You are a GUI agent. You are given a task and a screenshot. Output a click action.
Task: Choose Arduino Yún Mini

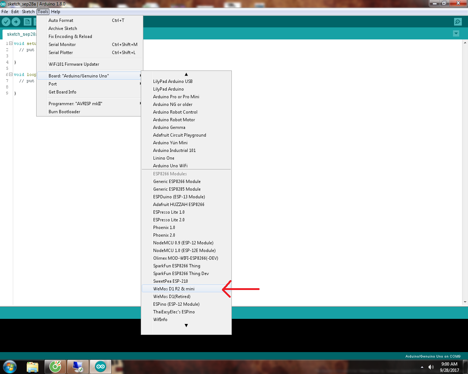click(186, 143)
